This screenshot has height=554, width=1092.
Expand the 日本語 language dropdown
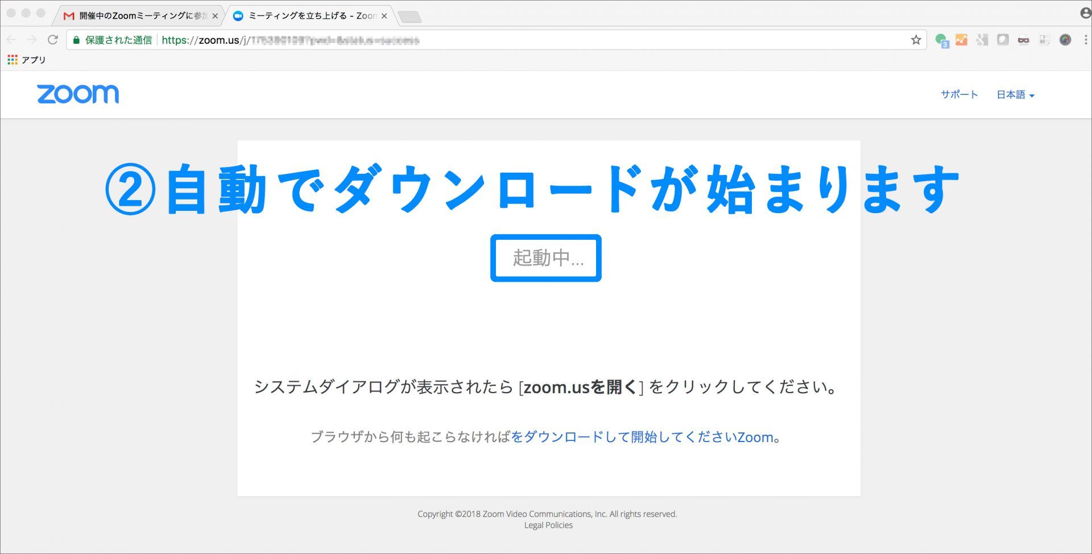coord(1015,94)
